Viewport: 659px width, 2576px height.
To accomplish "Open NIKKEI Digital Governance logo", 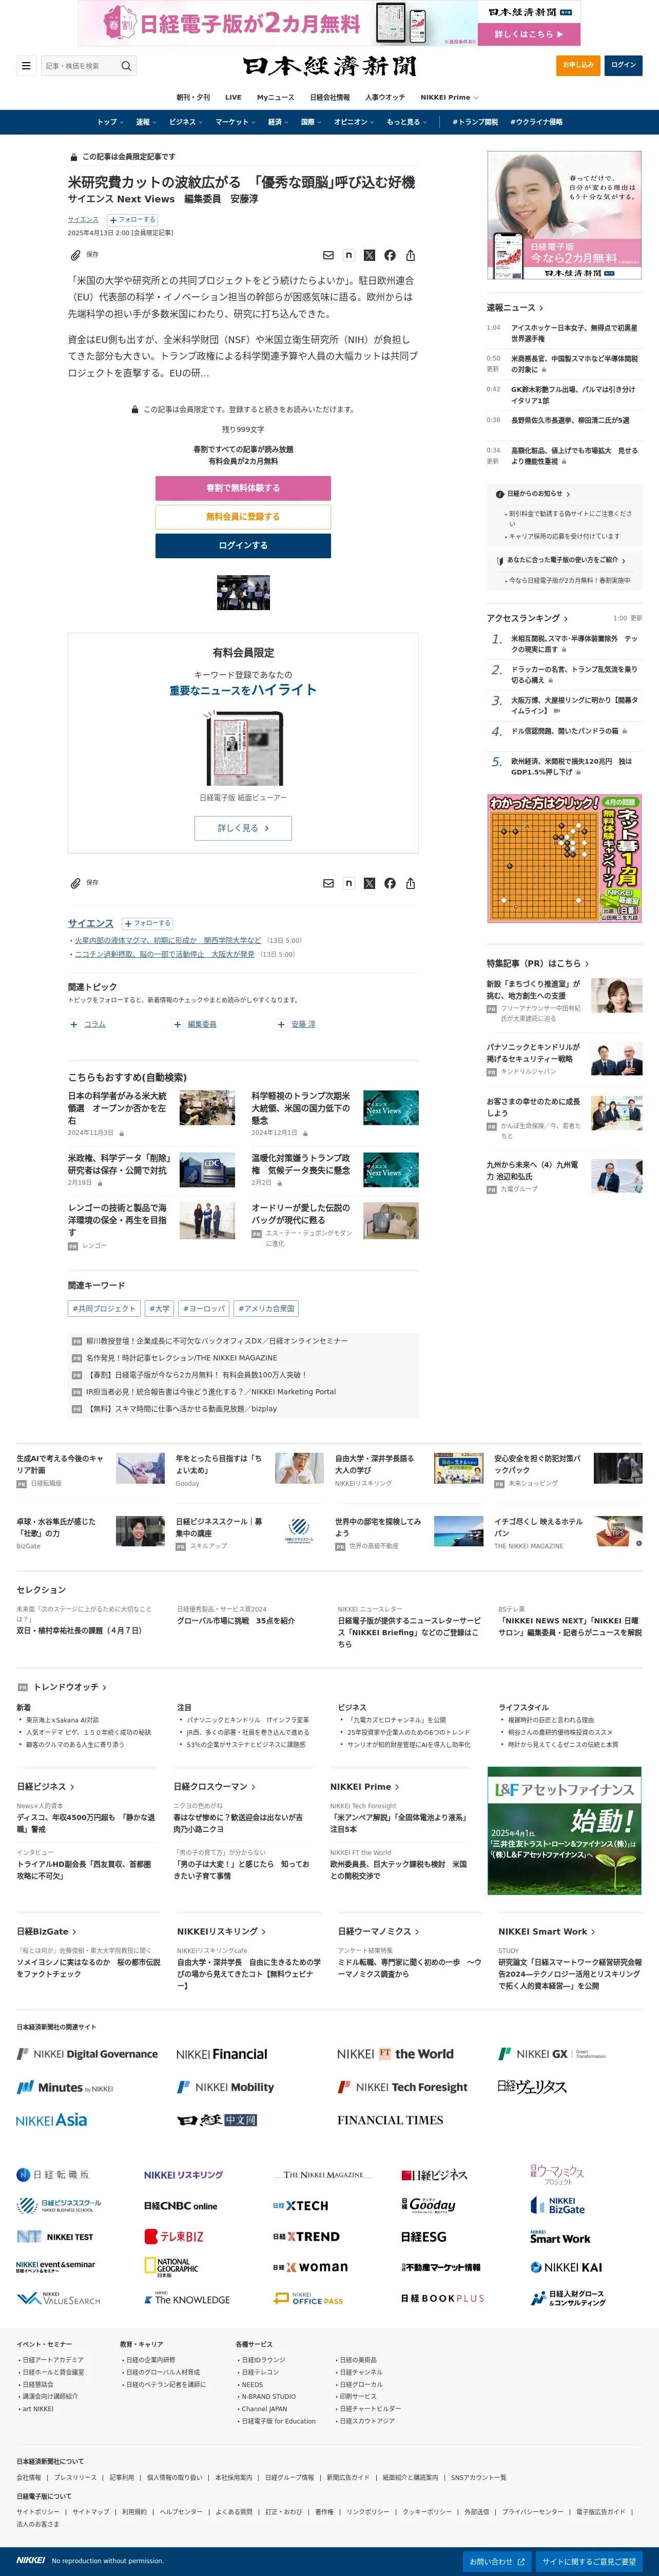I will click(87, 2053).
